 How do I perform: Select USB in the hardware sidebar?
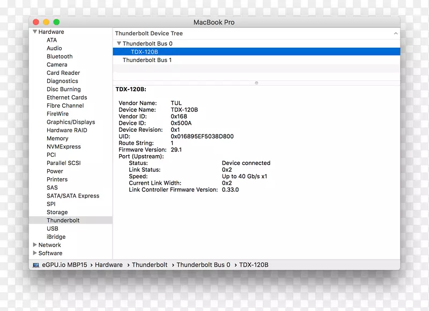(52, 228)
